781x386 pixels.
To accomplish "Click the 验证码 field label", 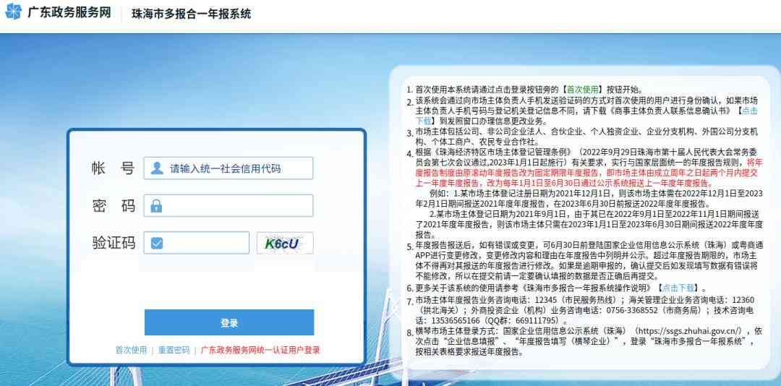I will coord(114,243).
